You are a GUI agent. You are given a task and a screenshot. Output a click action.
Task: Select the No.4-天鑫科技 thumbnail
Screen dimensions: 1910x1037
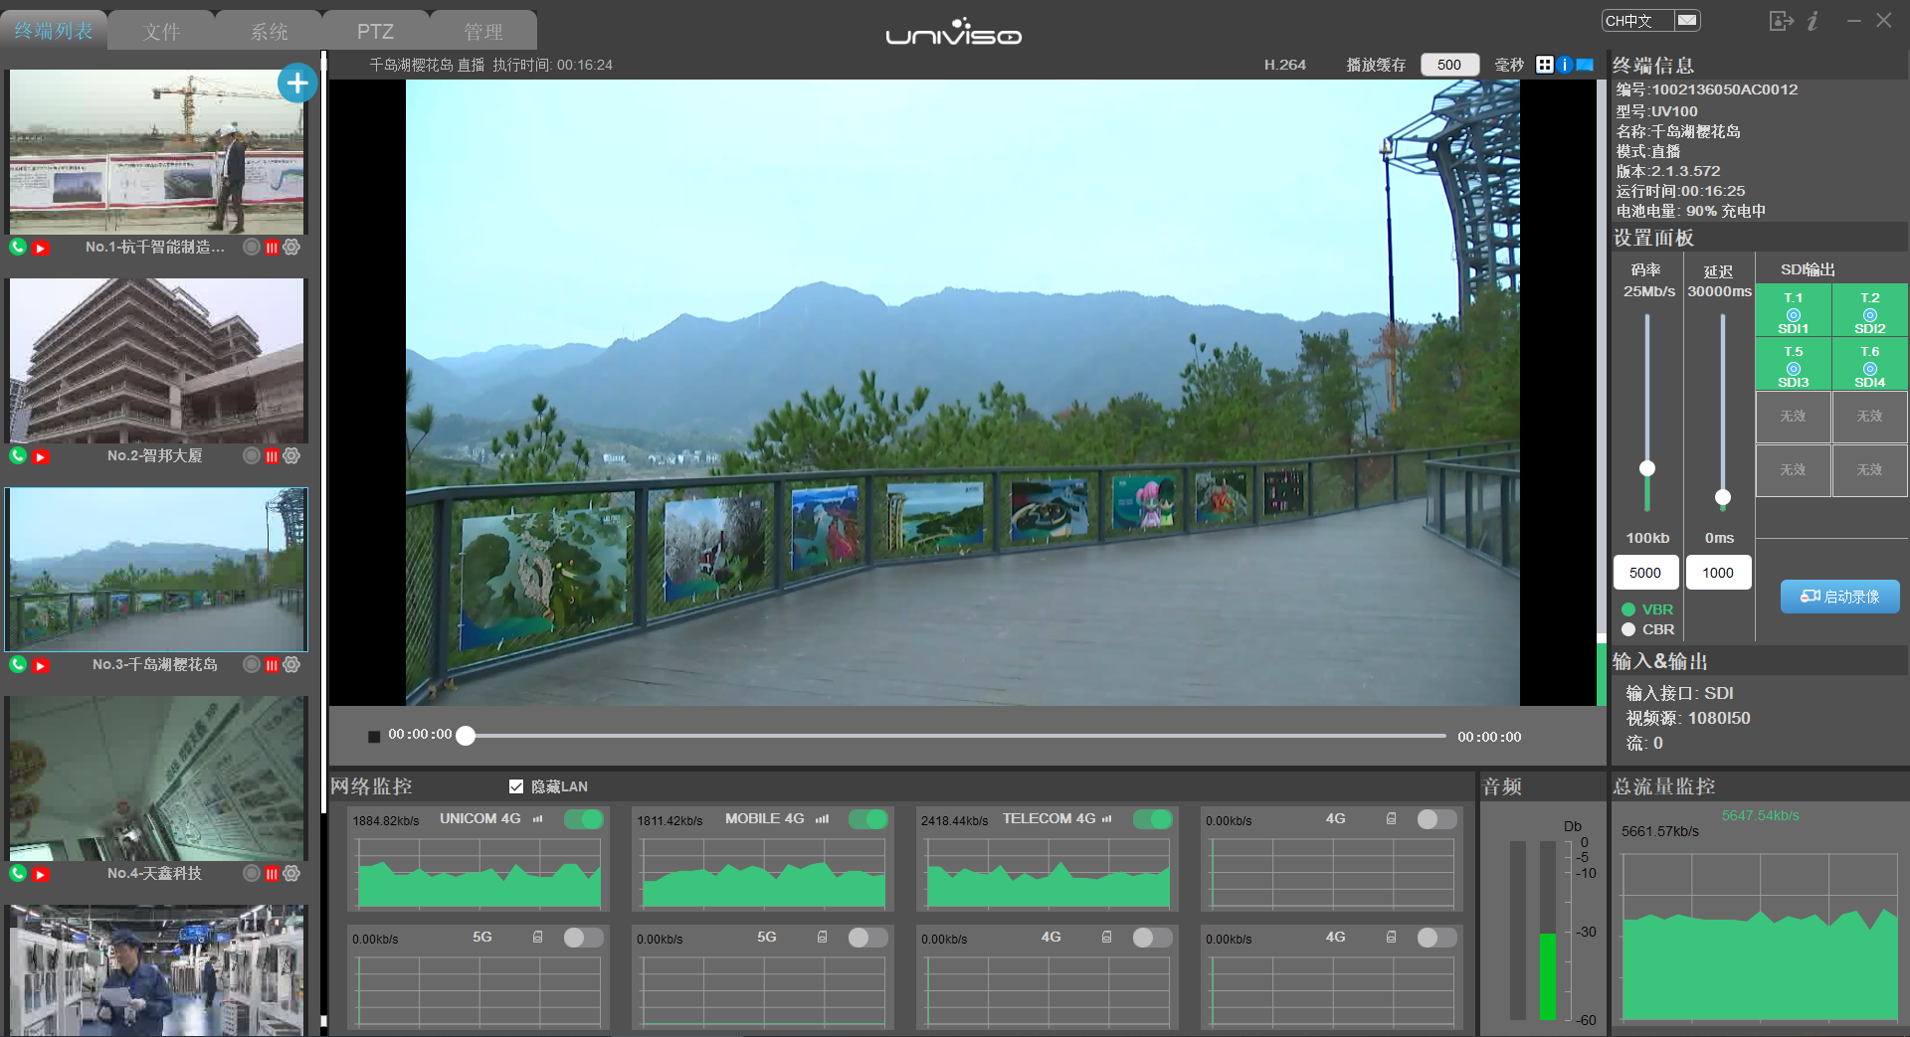point(157,778)
